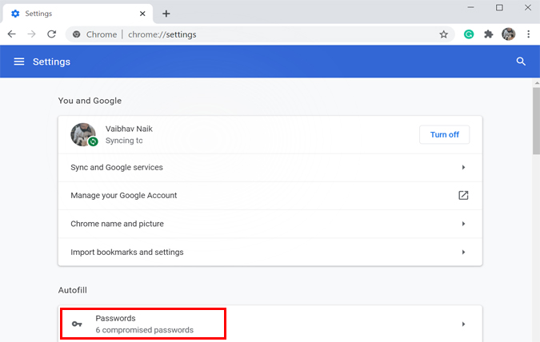The height and width of the screenshot is (342, 540).
Task: Expand the Passwords row arrow
Action: click(x=463, y=324)
